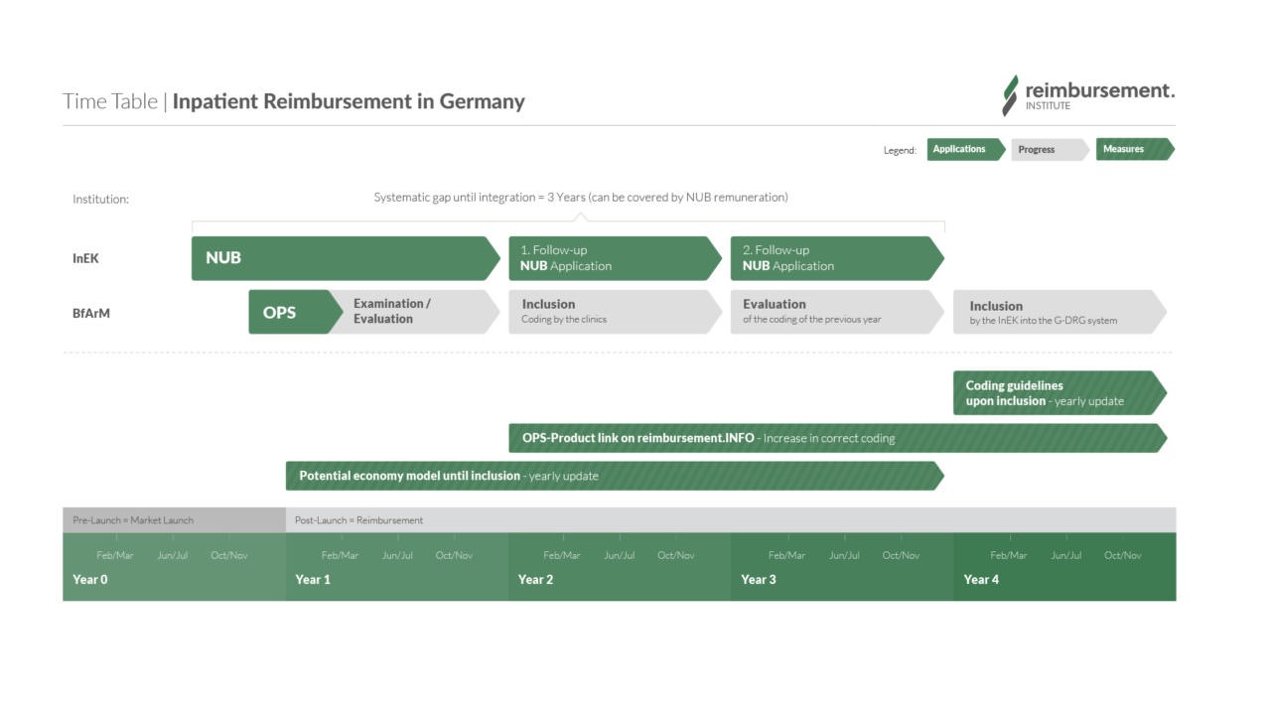Viewport: 1271px width, 715px height.
Task: Click the Evaluation of coding previous year arrow
Action: pyautogui.click(x=837, y=312)
